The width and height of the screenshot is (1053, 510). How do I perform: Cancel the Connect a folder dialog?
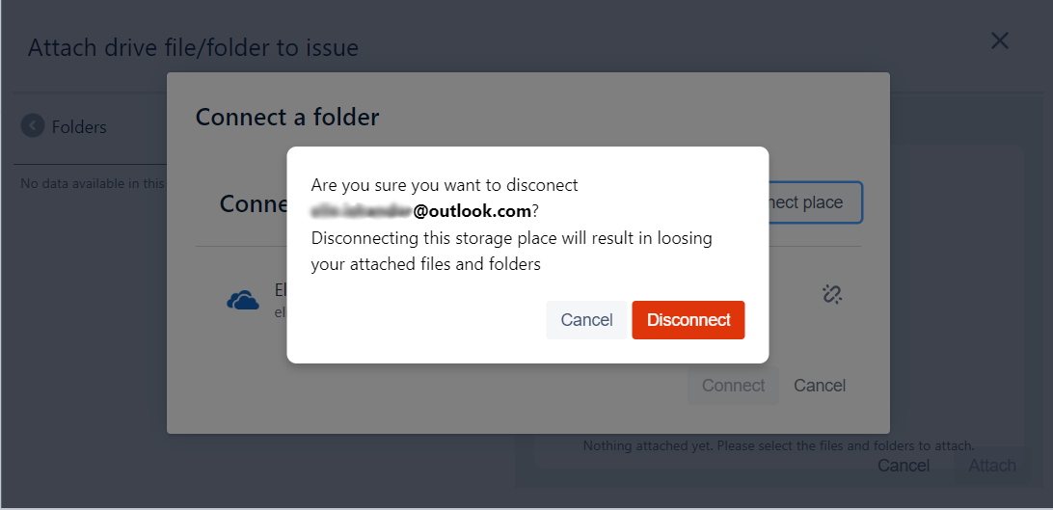pos(820,386)
